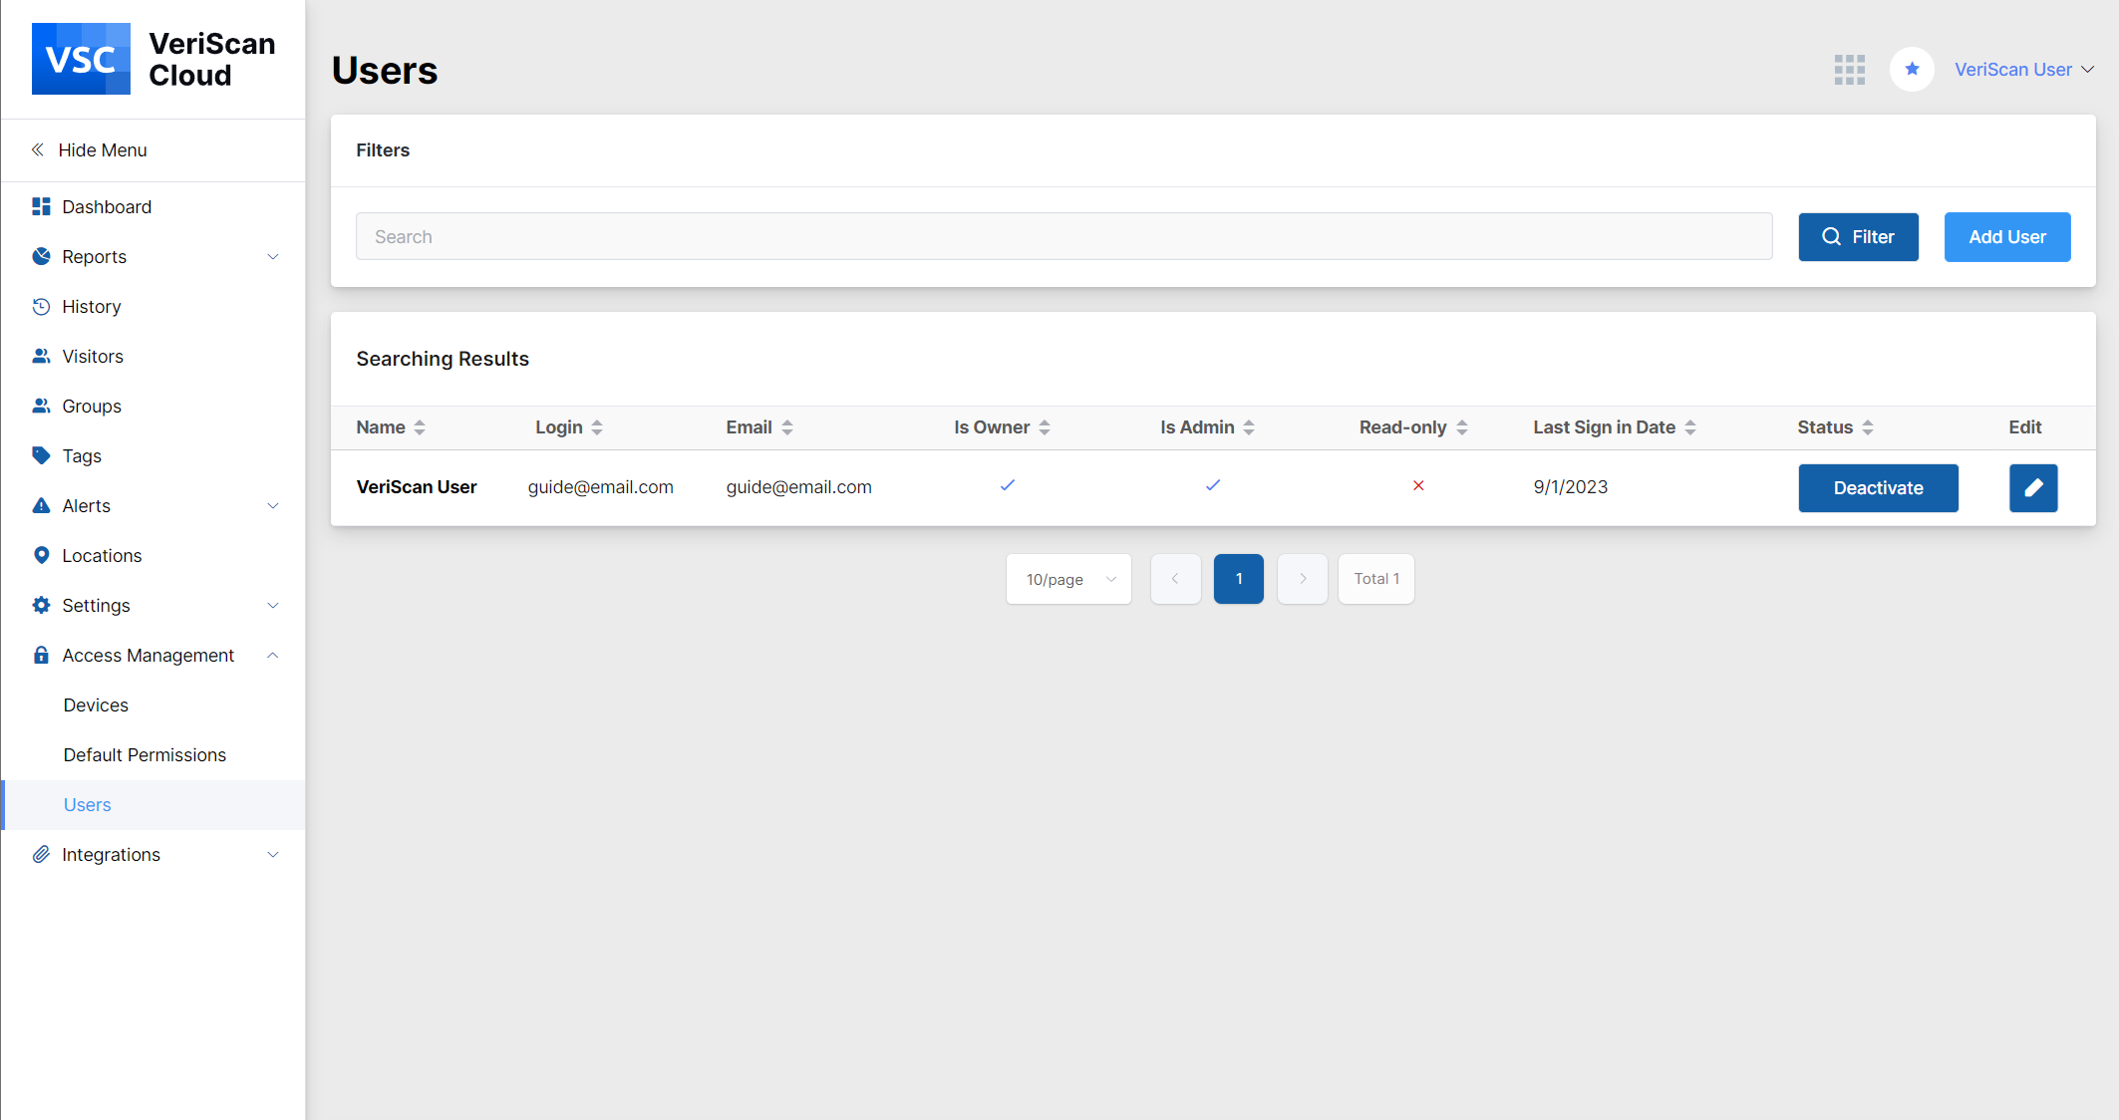Click login cell guide@email.com

(601, 487)
